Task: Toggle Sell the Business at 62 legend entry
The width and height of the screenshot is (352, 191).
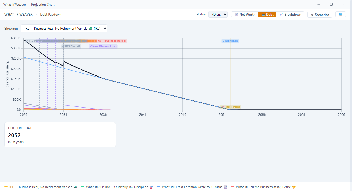Action: [263, 187]
